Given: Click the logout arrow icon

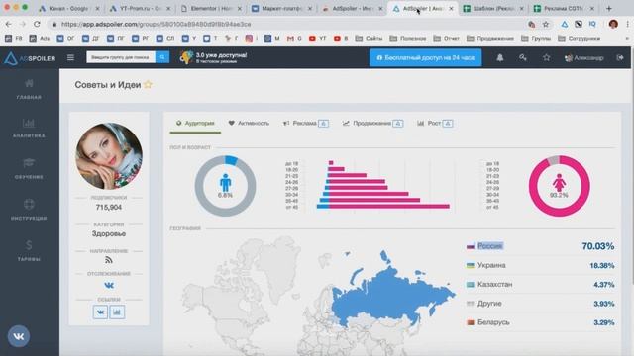Looking at the screenshot, I should pyautogui.click(x=620, y=57).
